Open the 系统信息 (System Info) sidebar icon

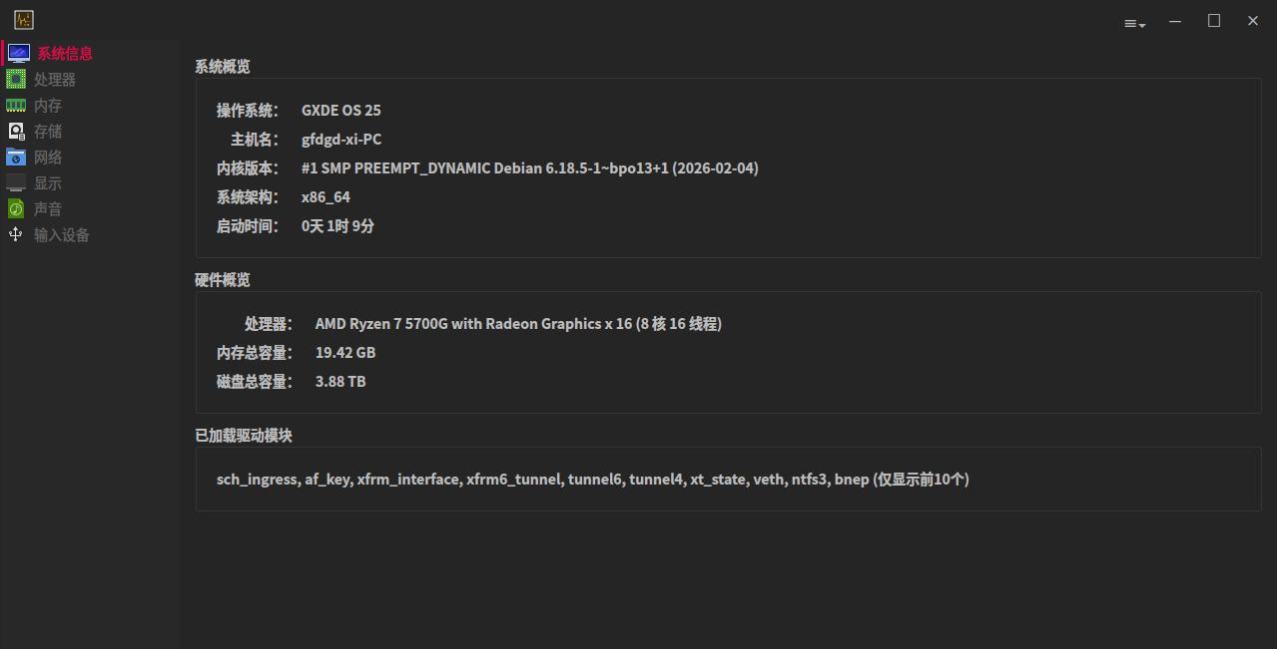18,53
